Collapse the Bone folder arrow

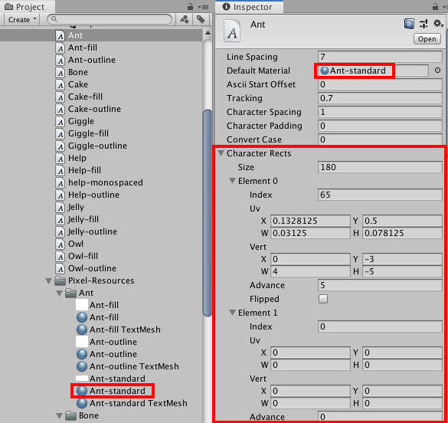point(60,416)
